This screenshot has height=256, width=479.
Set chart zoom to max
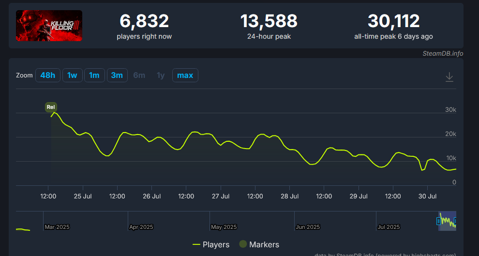tap(185, 75)
